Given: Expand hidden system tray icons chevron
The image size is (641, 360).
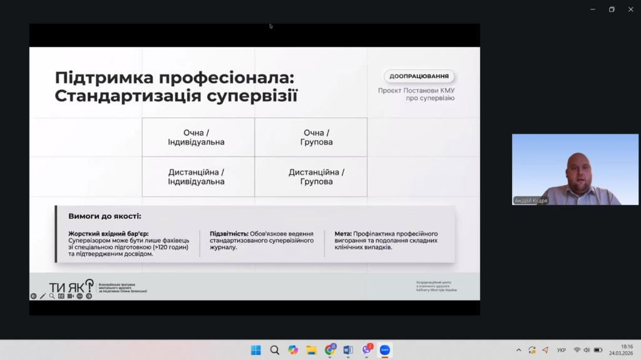Looking at the screenshot, I should pos(518,350).
